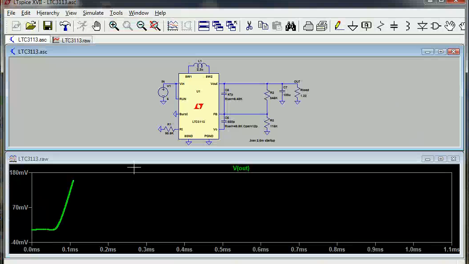Click the L1 inductor symbol

[x=200, y=66]
